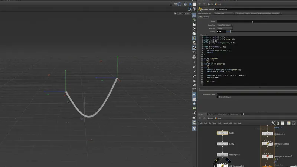Click the Attributes to Create field
The width and height of the screenshot is (297, 167).
coord(257,94)
